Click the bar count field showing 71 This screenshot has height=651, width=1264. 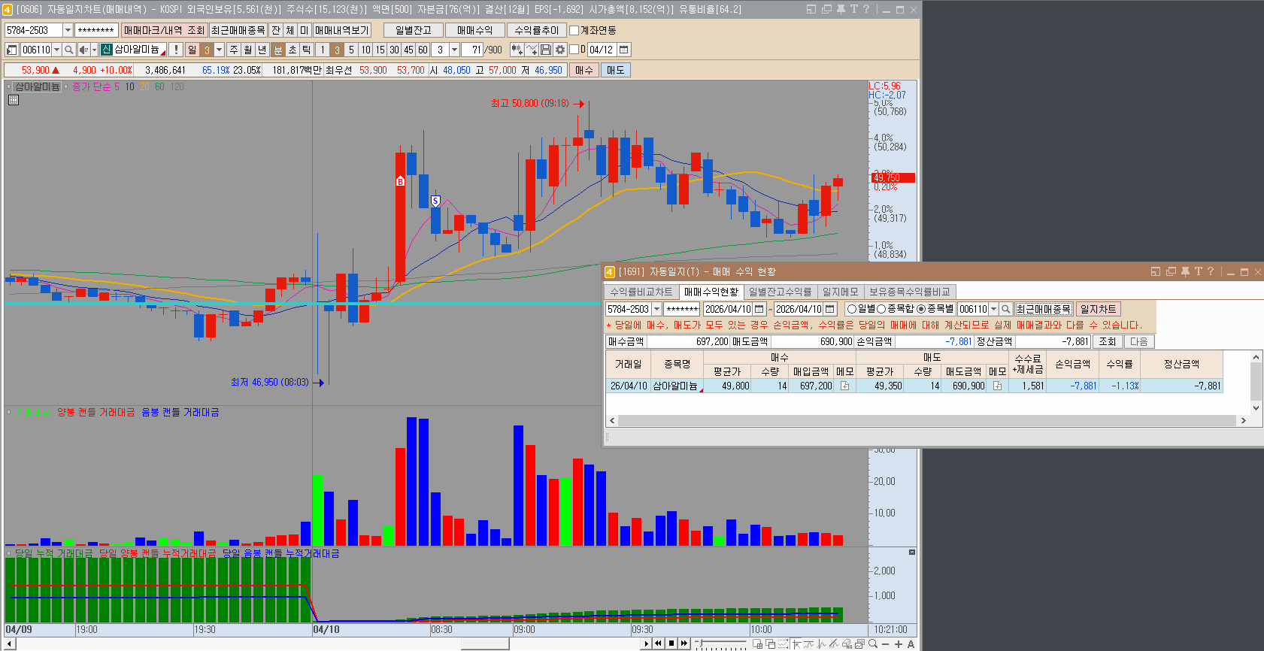click(x=473, y=50)
